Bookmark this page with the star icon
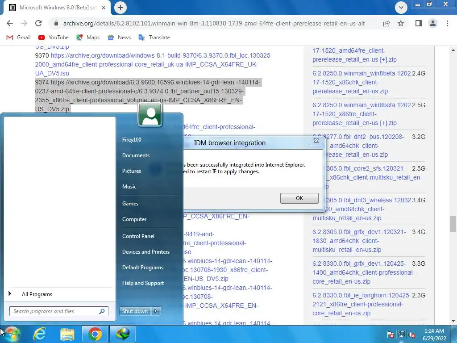Screen dimensions: 457x343 point(401,23)
